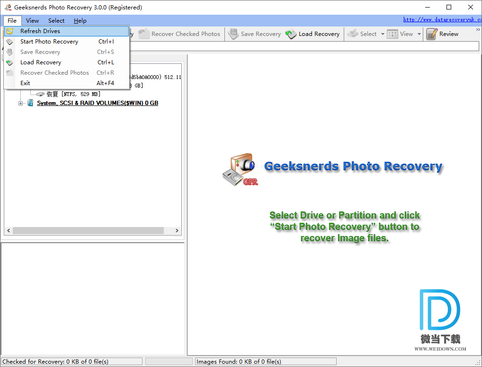The width and height of the screenshot is (482, 367).
Task: Expand System, SCSI & RAID VOLUMES node
Action: coord(20,103)
